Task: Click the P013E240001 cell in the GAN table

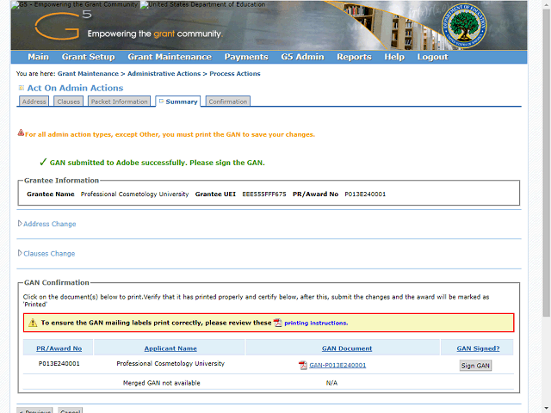Action: click(59, 363)
